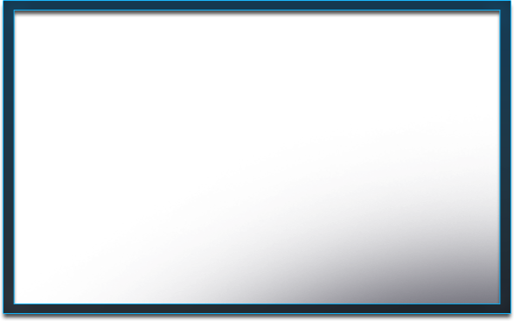Click the bottom-left corner of the frame

(x=9, y=309)
